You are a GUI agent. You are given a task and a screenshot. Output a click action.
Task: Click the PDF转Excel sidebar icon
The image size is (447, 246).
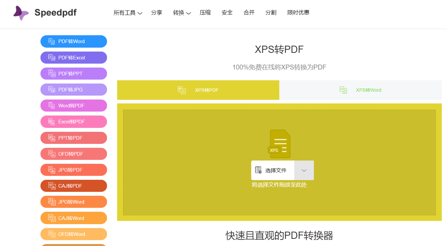pyautogui.click(x=52, y=57)
